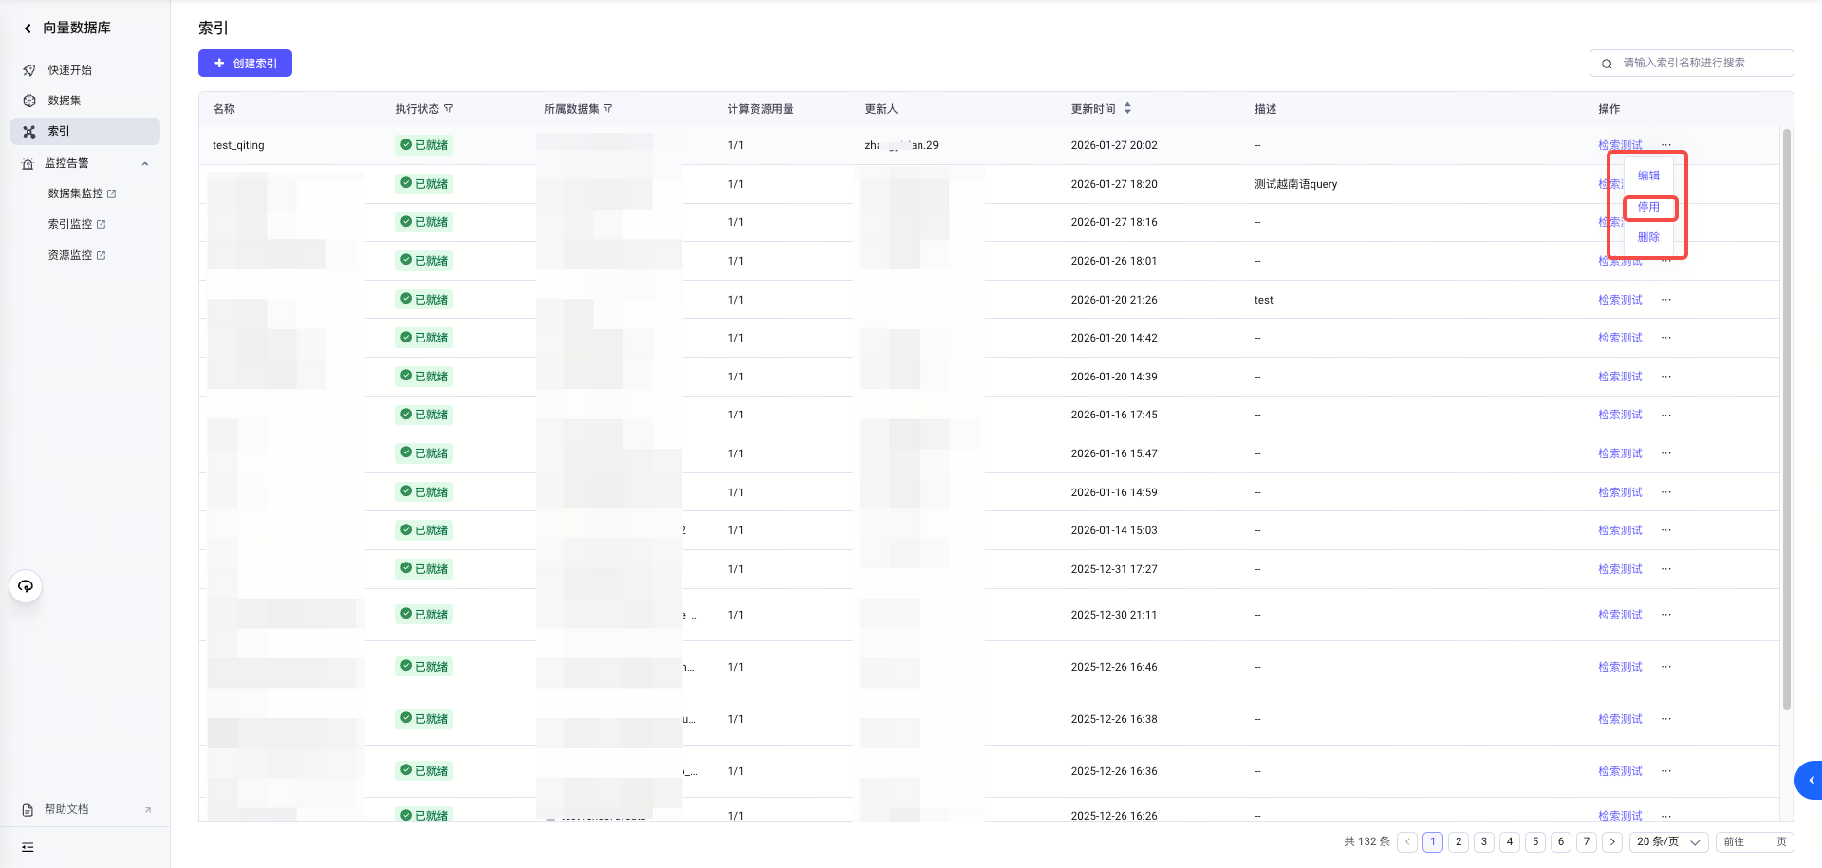
Task: Click the 共 132 条 total count
Action: (1366, 841)
